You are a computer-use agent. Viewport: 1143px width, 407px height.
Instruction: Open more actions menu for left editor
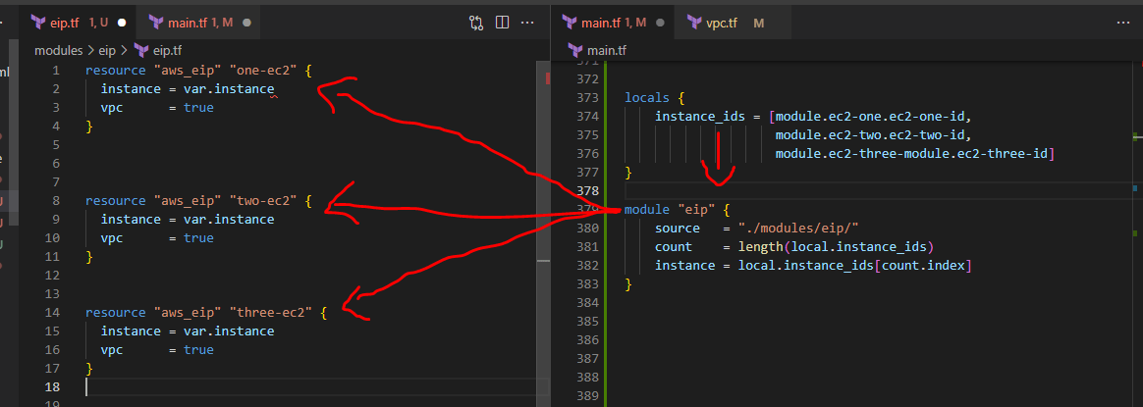point(527,23)
